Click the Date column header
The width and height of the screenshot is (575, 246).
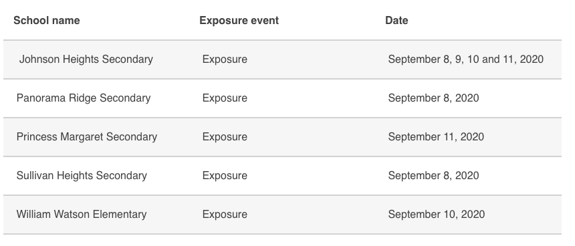(x=396, y=21)
